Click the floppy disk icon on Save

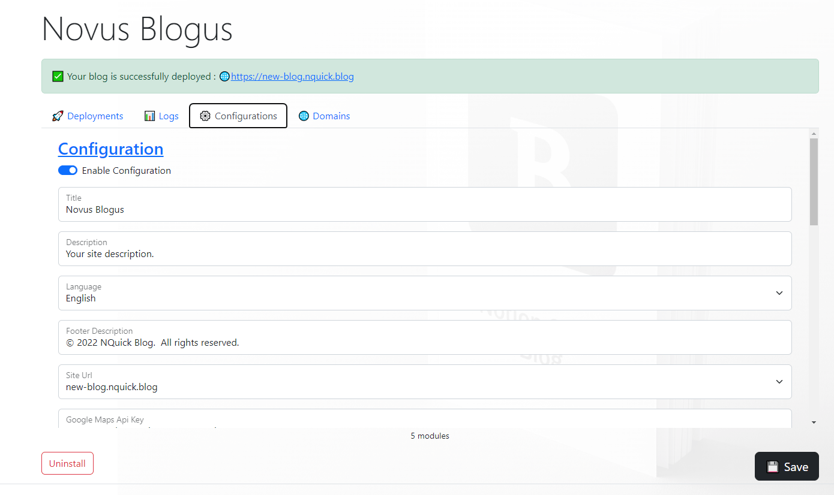(x=773, y=467)
